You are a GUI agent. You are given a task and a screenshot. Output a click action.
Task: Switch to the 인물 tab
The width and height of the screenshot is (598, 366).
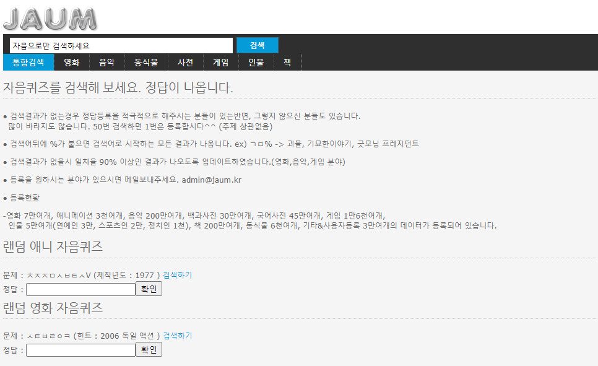pos(256,62)
